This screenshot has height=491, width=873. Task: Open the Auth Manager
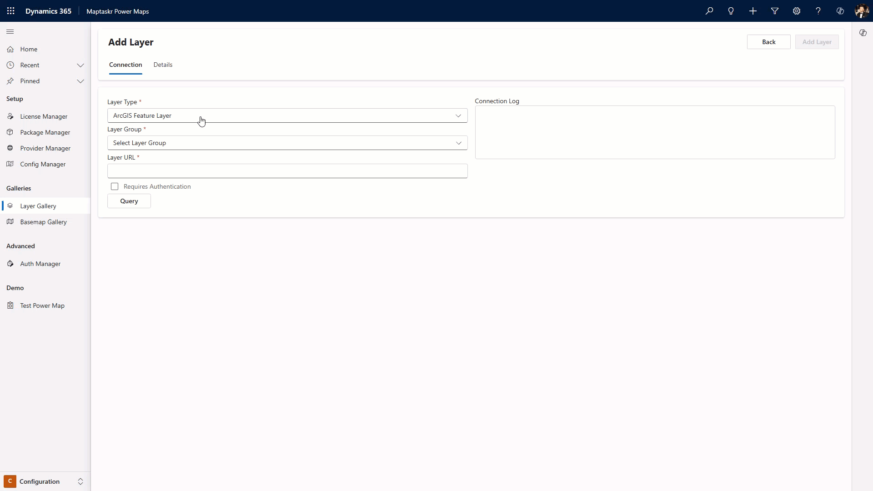[40, 263]
